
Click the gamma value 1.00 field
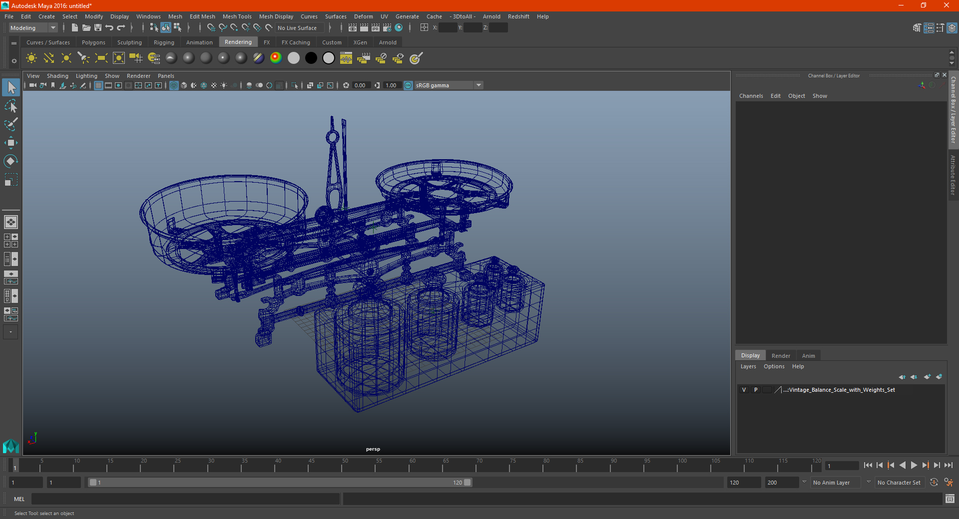(x=392, y=85)
